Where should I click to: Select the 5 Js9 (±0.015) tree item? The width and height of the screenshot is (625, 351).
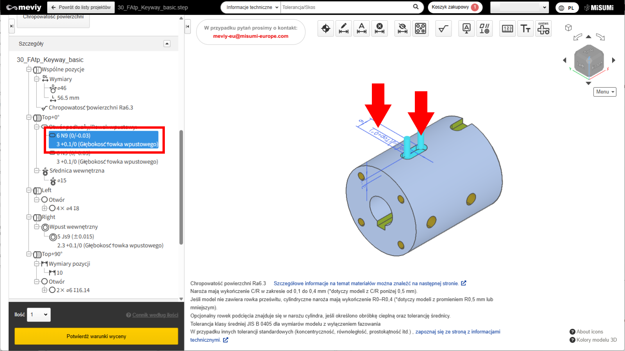[x=75, y=236]
